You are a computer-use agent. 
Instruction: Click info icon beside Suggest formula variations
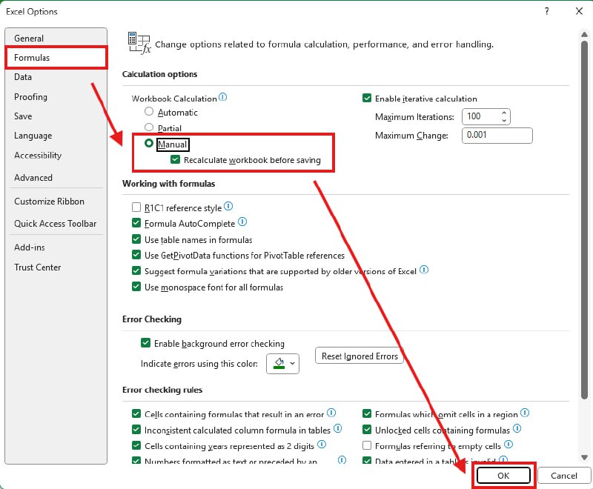pos(425,270)
